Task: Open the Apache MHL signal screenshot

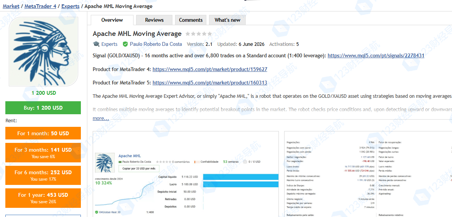Action: pyautogui.click(x=186, y=174)
